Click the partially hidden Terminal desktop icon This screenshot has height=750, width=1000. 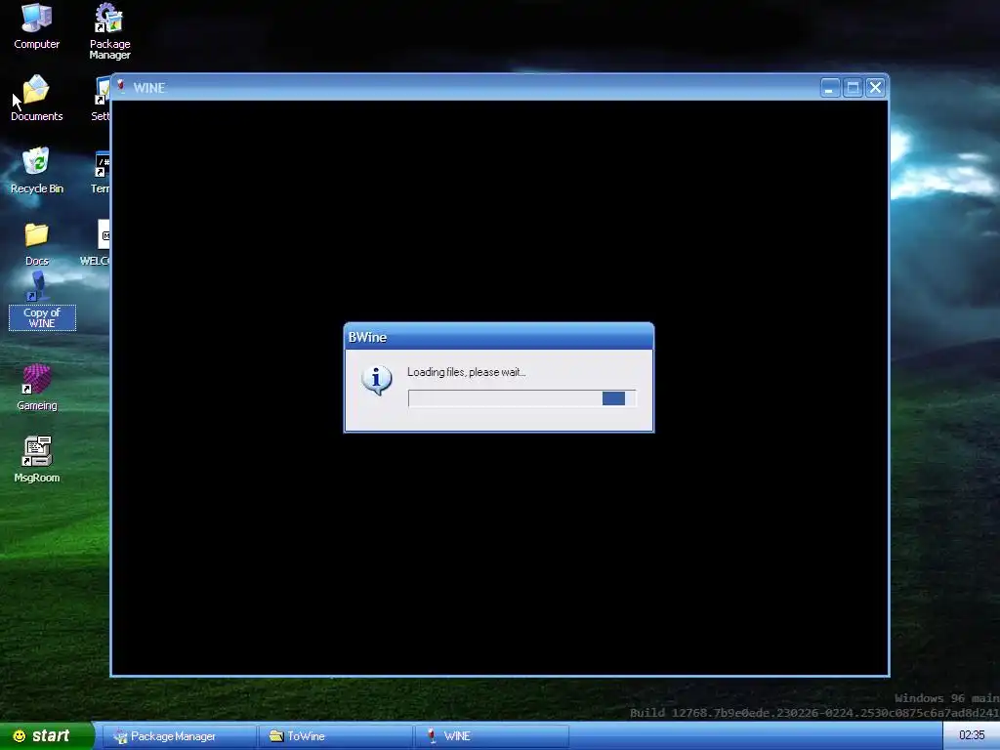pos(102,171)
